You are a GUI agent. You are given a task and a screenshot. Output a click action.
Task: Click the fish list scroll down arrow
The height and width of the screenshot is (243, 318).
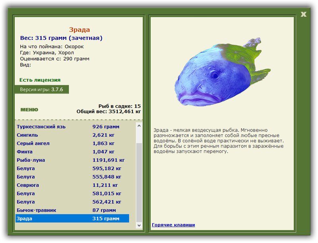pyautogui.click(x=139, y=225)
